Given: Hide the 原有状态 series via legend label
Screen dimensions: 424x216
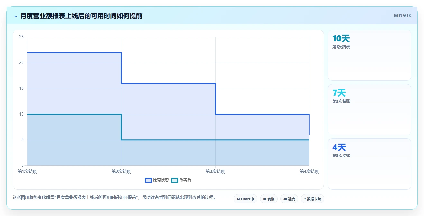Looking at the screenshot, I should click(161, 180).
